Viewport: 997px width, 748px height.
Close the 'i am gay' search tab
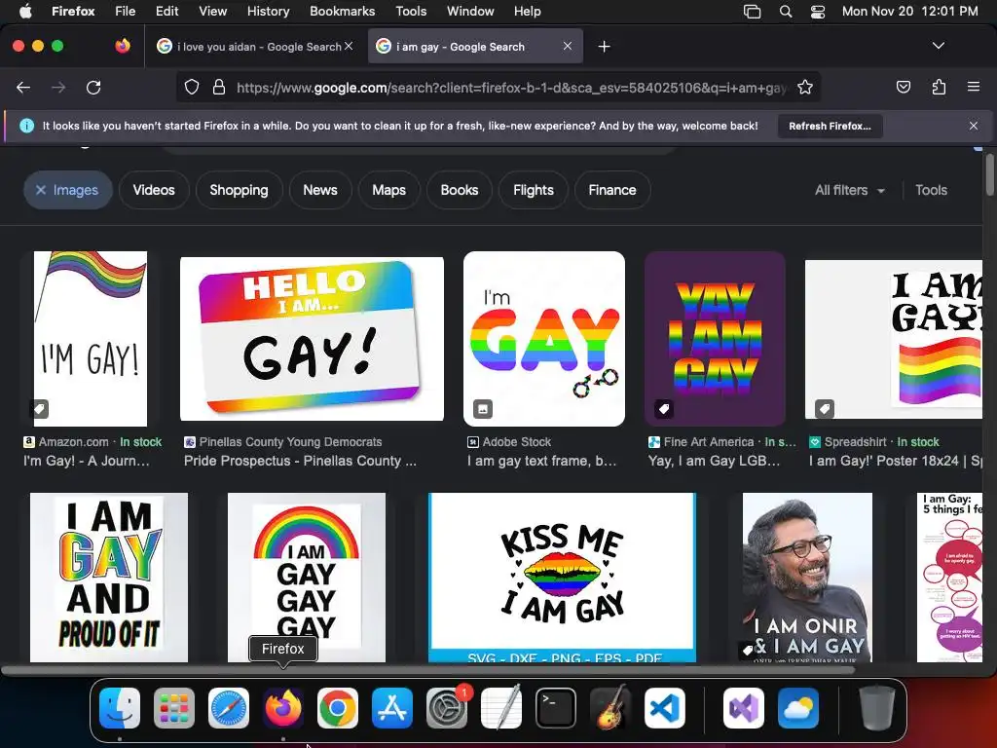(x=568, y=46)
